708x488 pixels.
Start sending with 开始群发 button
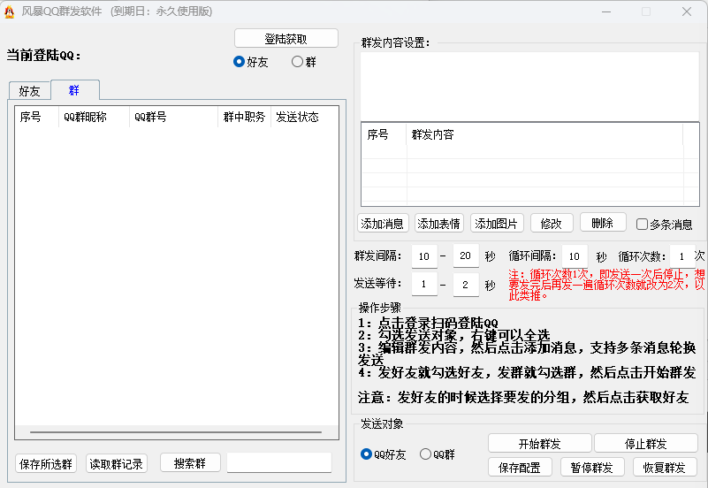pyautogui.click(x=538, y=444)
